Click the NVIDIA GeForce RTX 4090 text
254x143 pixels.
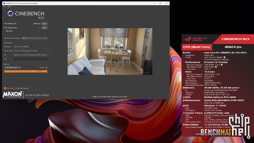220,97
